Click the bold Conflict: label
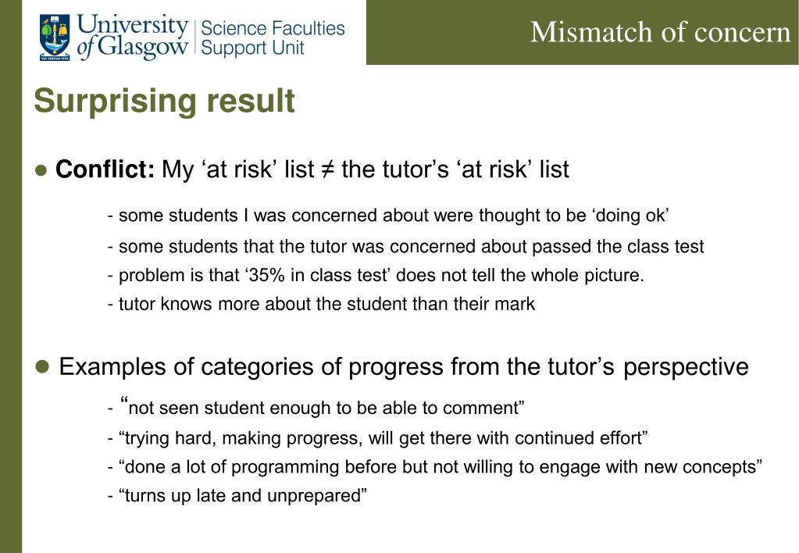 click(105, 169)
